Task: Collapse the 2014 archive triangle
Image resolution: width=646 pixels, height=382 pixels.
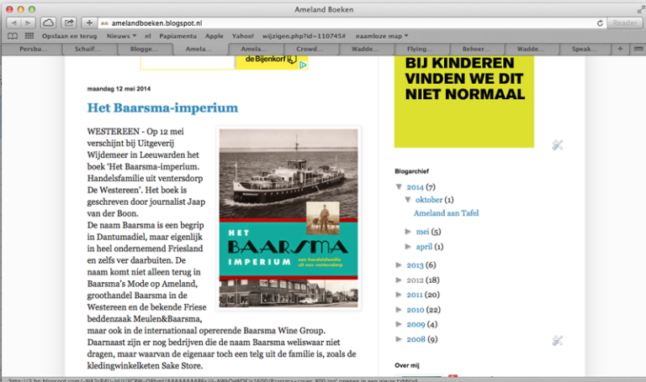Action: [x=399, y=186]
